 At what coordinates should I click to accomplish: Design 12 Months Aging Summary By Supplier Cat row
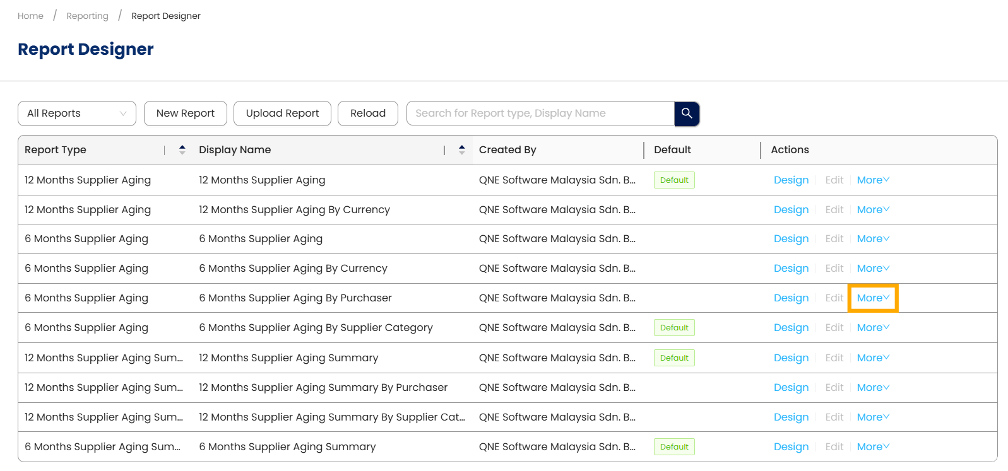pyautogui.click(x=791, y=417)
